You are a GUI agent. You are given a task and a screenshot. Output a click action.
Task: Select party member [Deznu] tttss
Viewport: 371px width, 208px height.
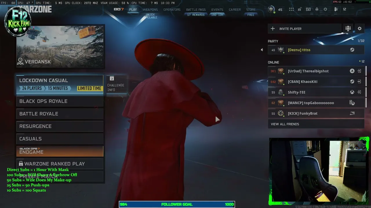point(316,50)
